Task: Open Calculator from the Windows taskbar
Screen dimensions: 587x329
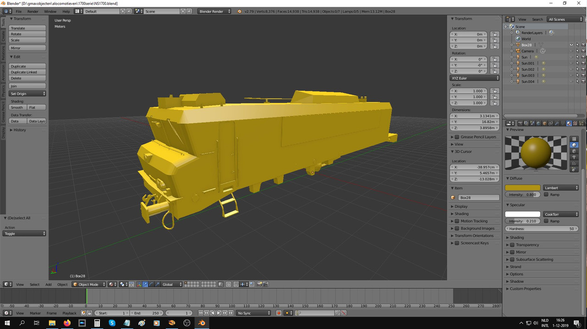Action: click(97, 323)
